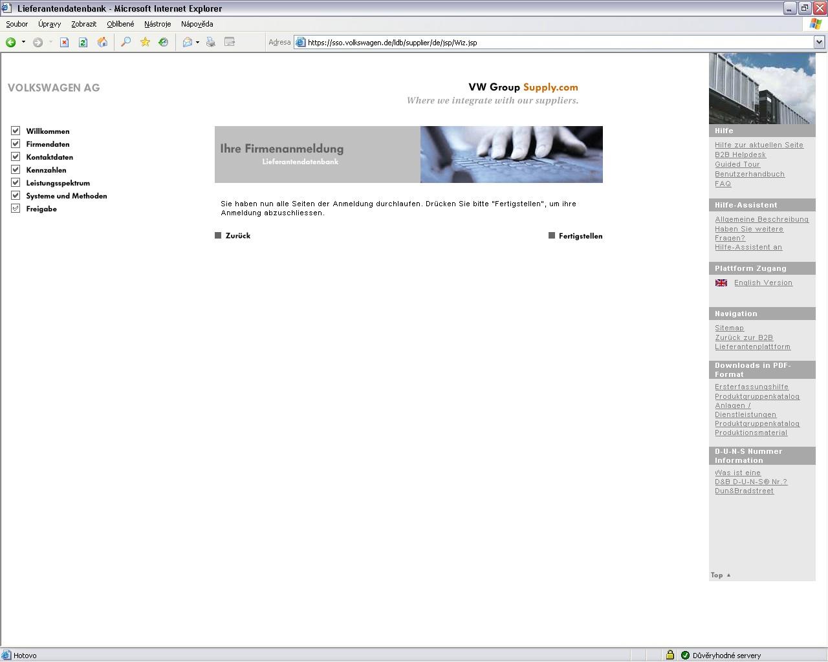Click the Zurück link

point(238,235)
